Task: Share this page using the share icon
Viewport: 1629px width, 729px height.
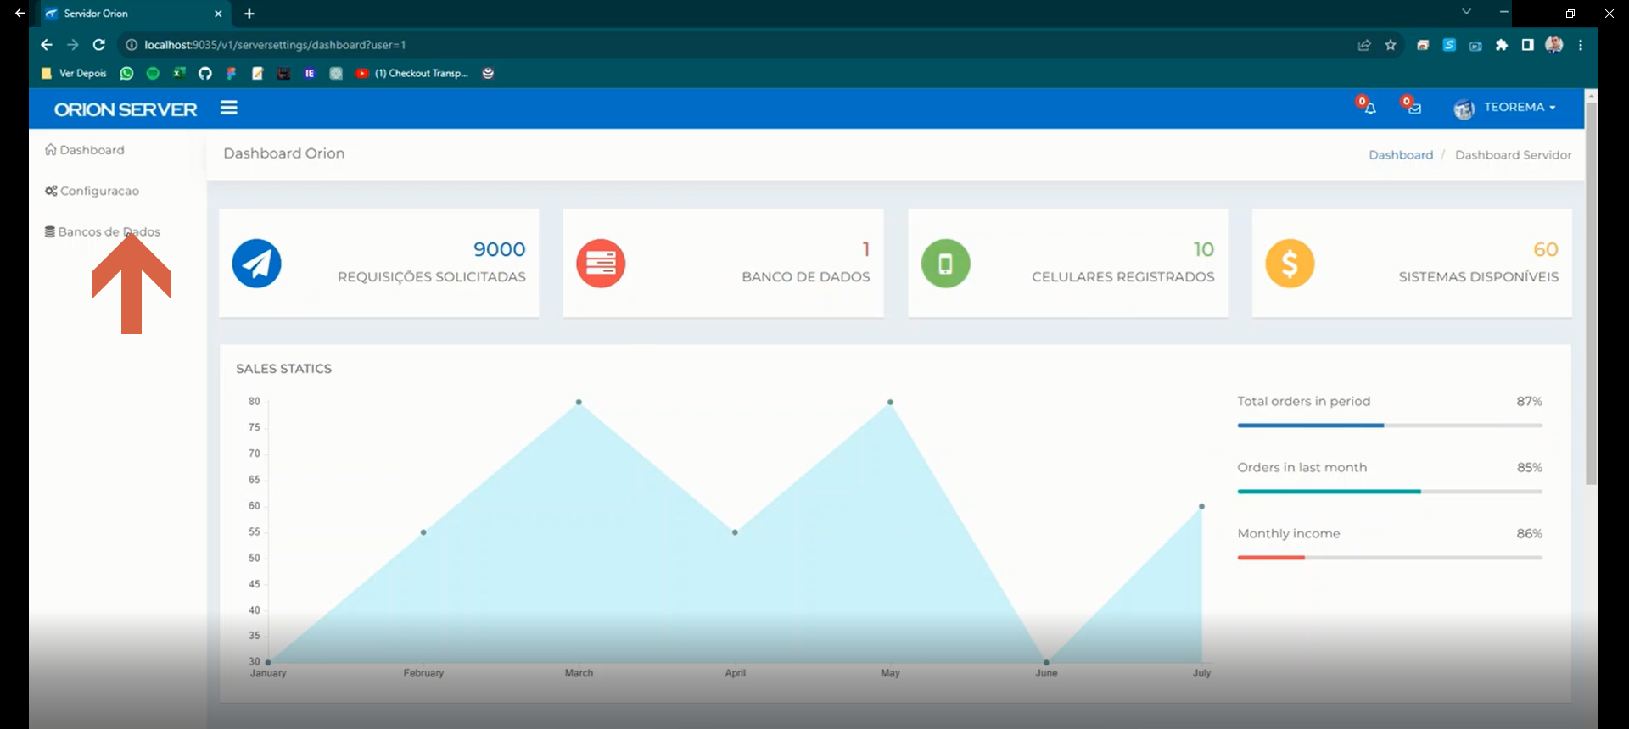Action: pos(1364,45)
